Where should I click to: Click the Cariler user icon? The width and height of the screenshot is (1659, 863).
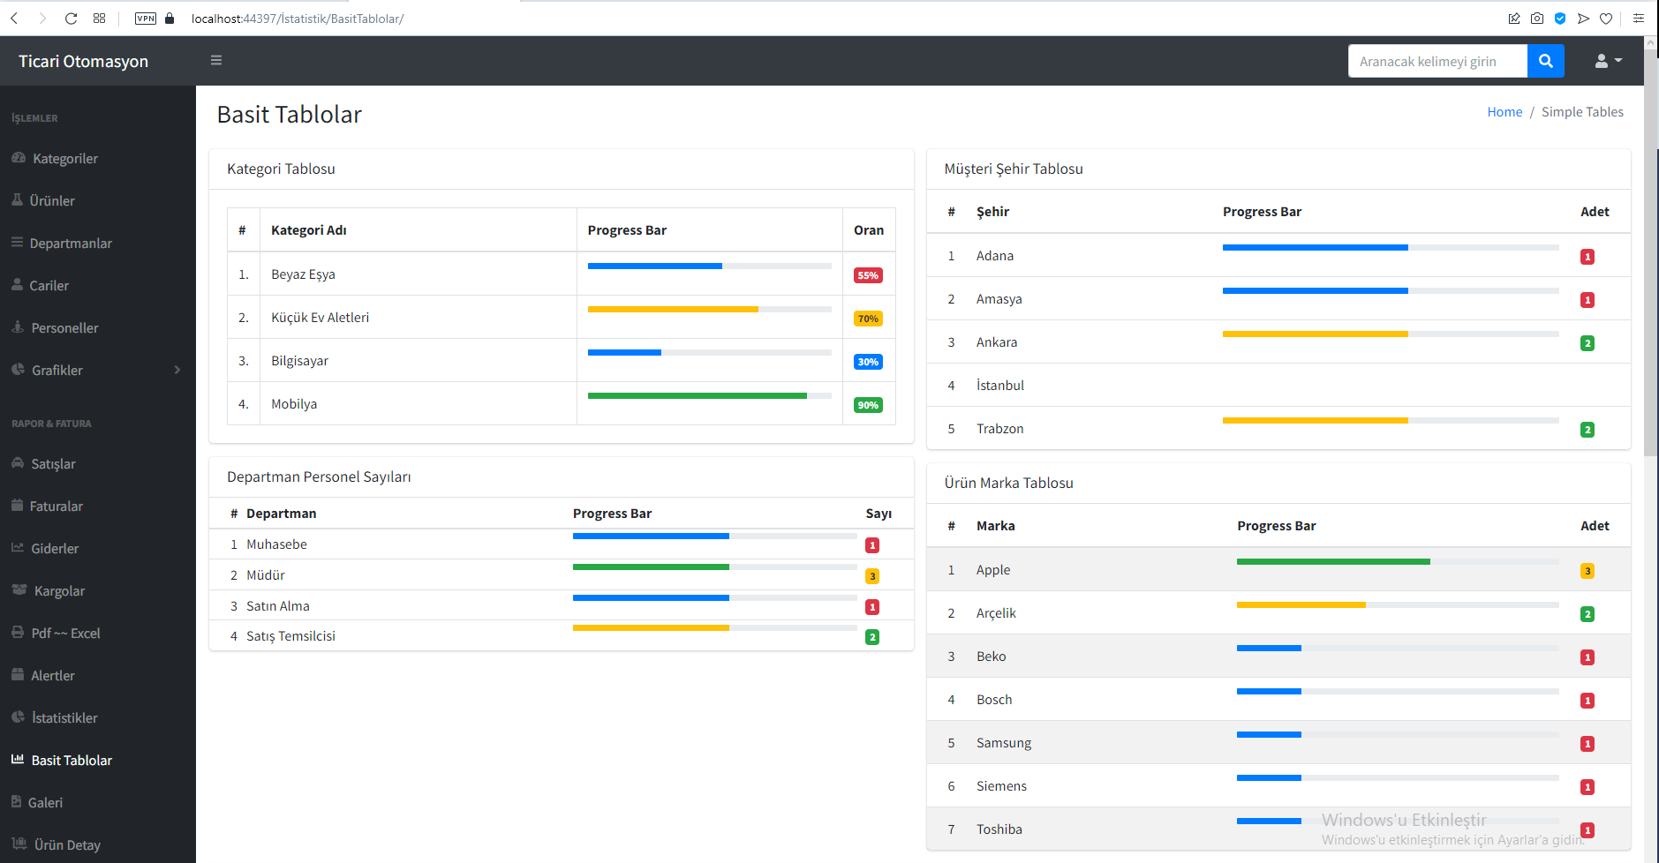(x=17, y=285)
